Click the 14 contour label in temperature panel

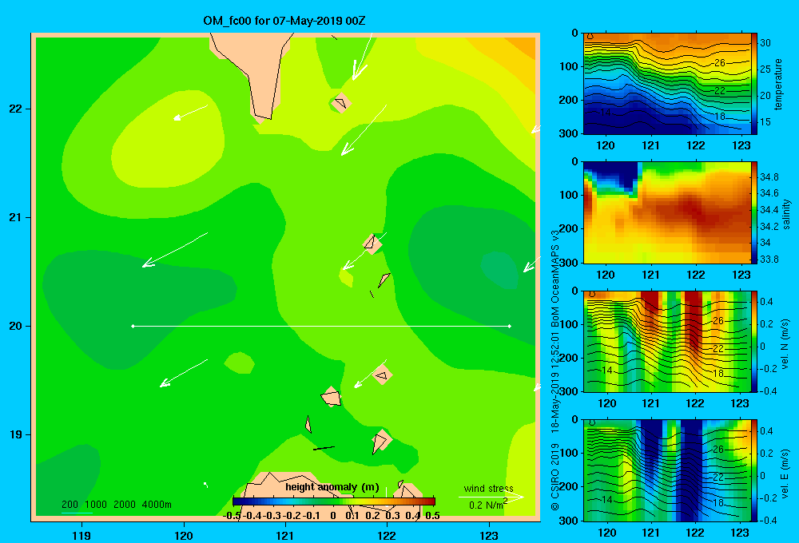[605, 113]
